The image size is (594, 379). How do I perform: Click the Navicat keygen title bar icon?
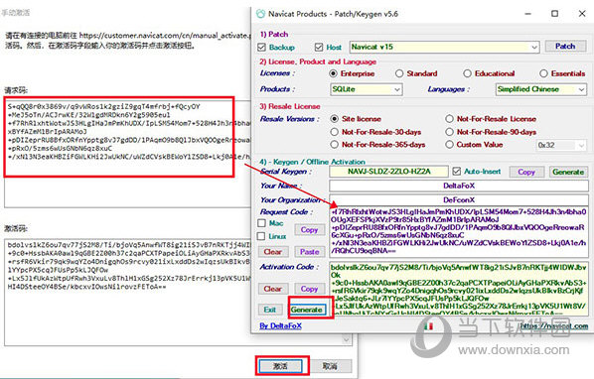tap(260, 14)
